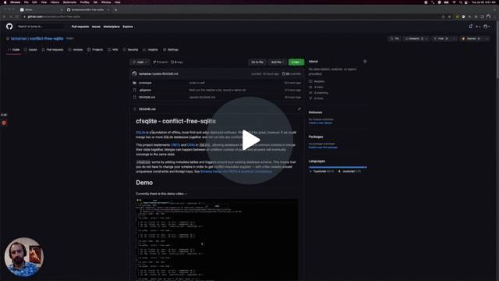Open the Projects tab

(95, 50)
